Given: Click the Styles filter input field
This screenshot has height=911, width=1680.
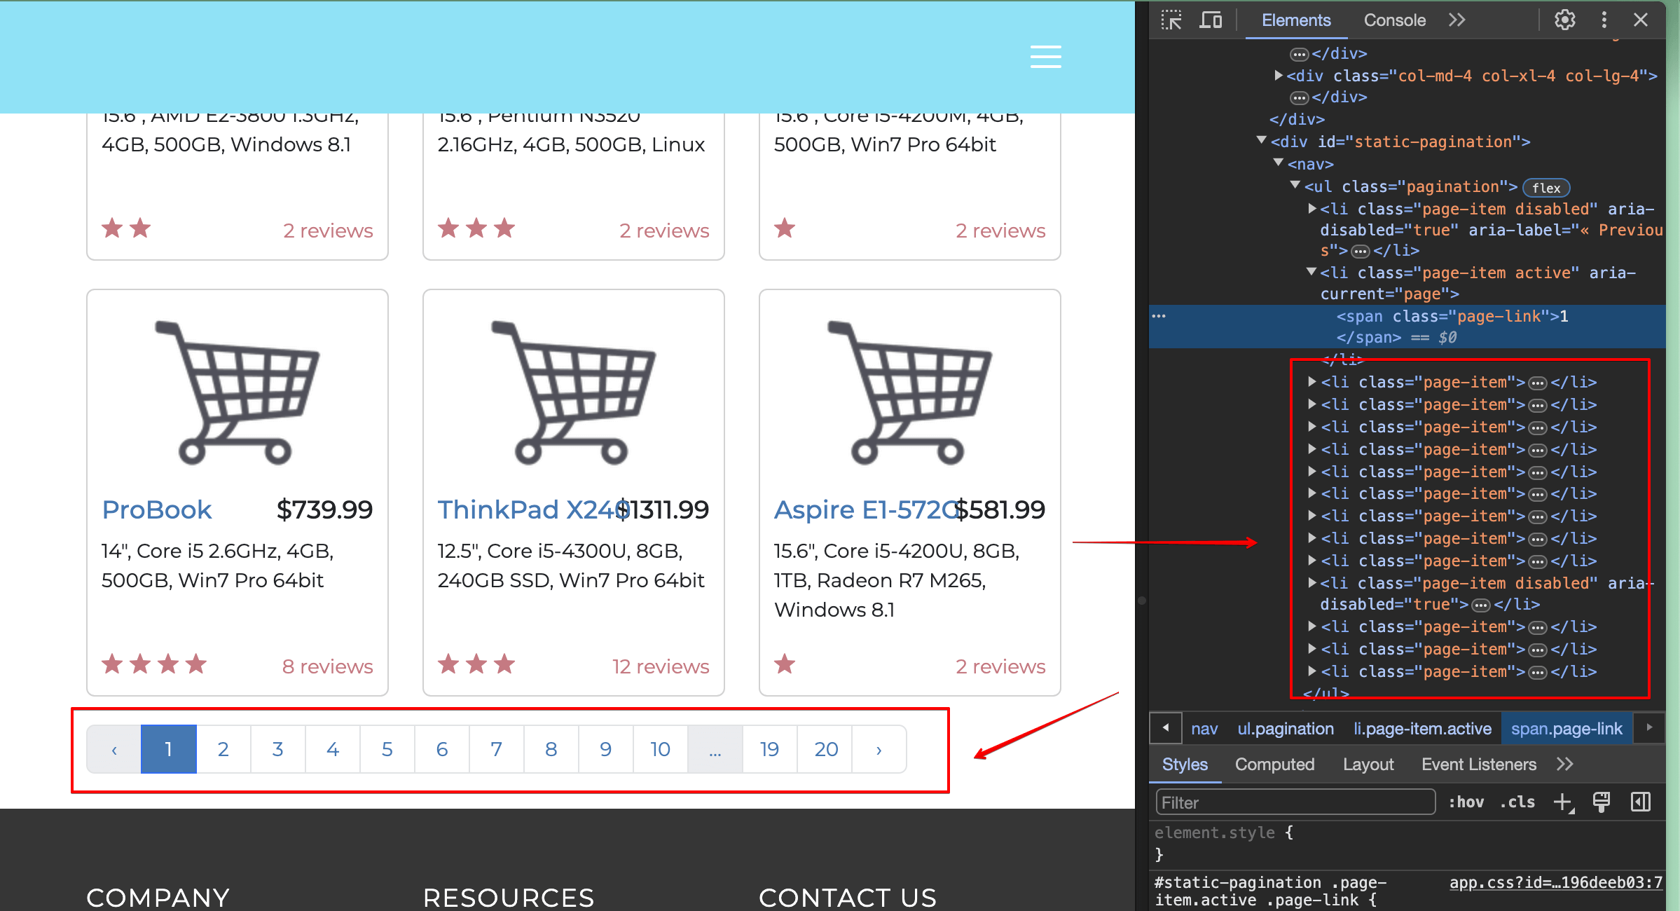Looking at the screenshot, I should (1295, 802).
